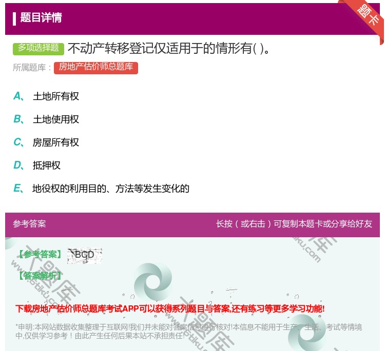Screen dimensions: 385x351
Task: Select option A 土地所有权
Action: (46, 96)
